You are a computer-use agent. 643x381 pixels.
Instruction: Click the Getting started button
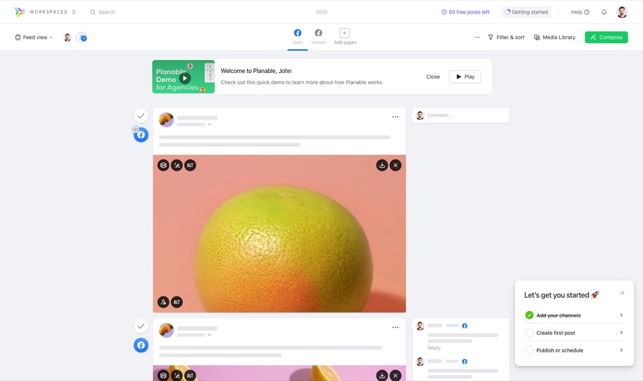point(527,12)
